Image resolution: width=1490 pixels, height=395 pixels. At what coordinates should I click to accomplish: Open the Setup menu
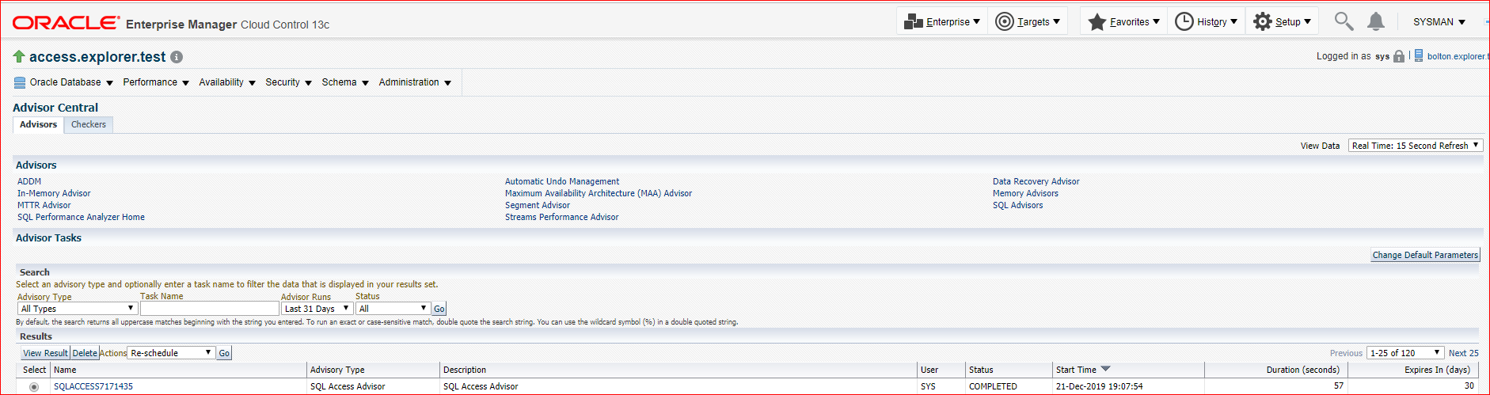click(x=1283, y=21)
